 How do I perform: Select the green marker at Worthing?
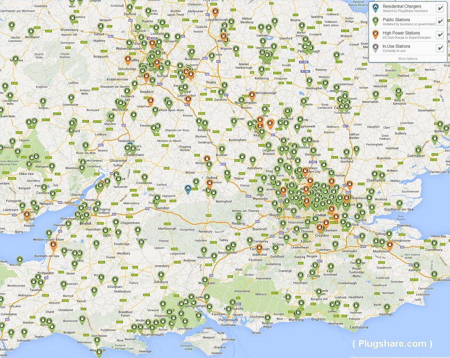[298, 313]
